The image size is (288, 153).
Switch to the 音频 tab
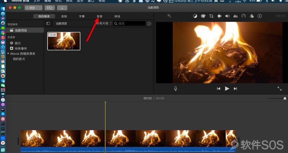coord(64,16)
